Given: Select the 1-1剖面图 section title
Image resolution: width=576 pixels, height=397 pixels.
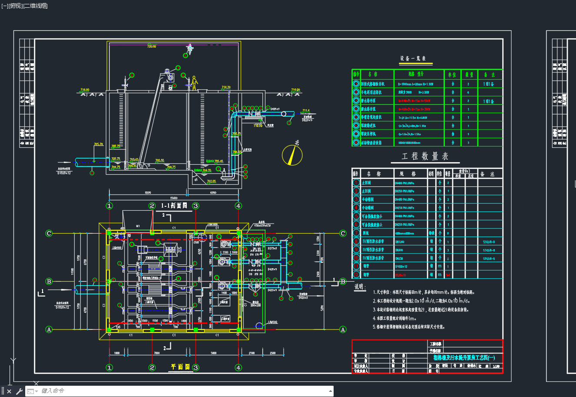Looking at the screenshot, I should (x=174, y=206).
